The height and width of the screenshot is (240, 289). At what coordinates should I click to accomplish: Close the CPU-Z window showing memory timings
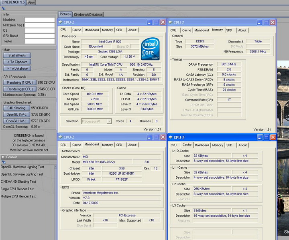point(273,22)
